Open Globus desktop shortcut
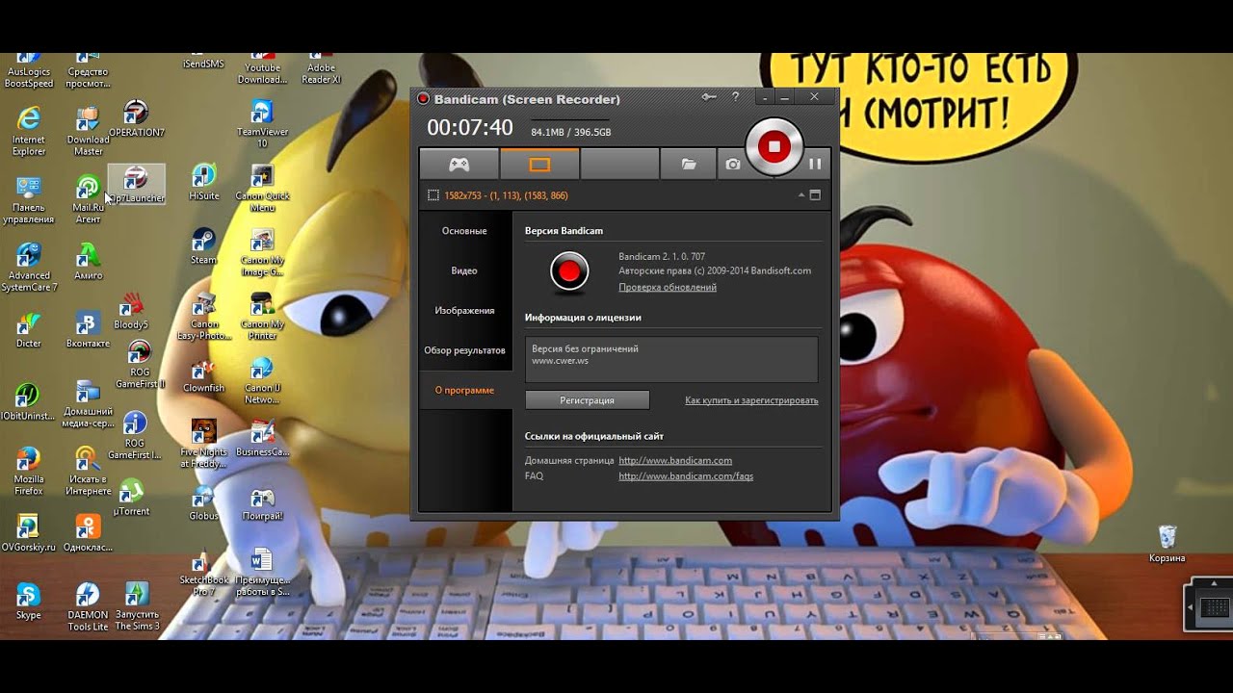Image resolution: width=1233 pixels, height=693 pixels. tap(204, 503)
